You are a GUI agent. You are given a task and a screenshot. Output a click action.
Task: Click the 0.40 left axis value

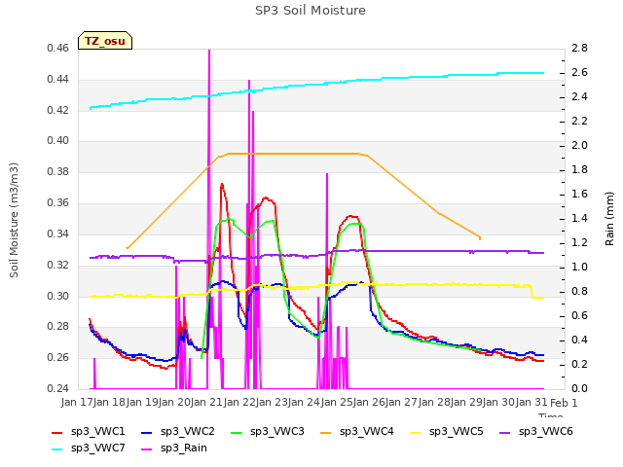click(x=58, y=140)
